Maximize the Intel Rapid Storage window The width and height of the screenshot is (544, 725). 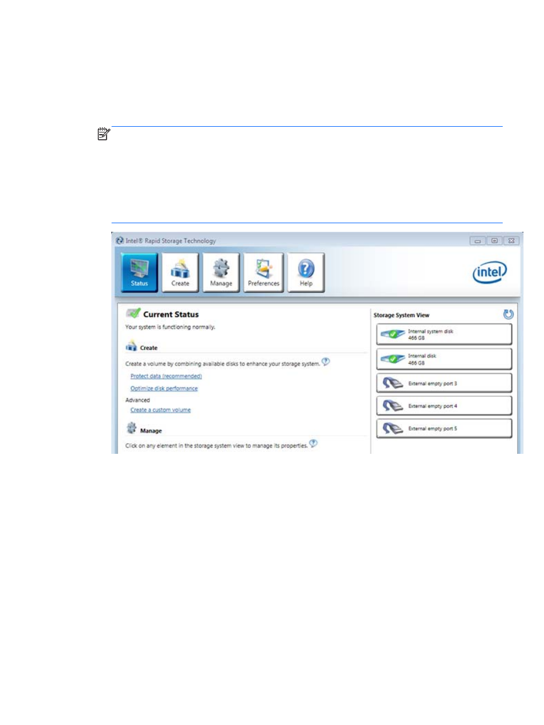coord(494,241)
